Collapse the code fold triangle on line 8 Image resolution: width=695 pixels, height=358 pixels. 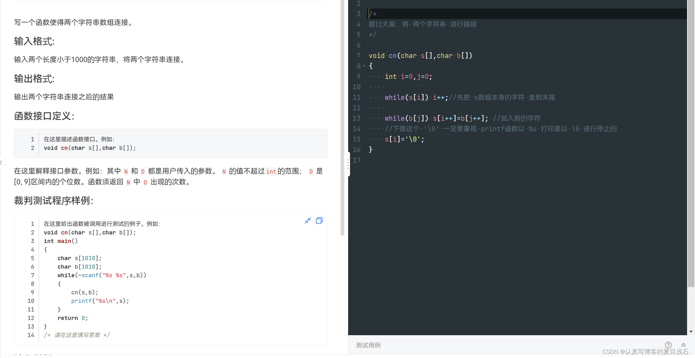coord(364,66)
